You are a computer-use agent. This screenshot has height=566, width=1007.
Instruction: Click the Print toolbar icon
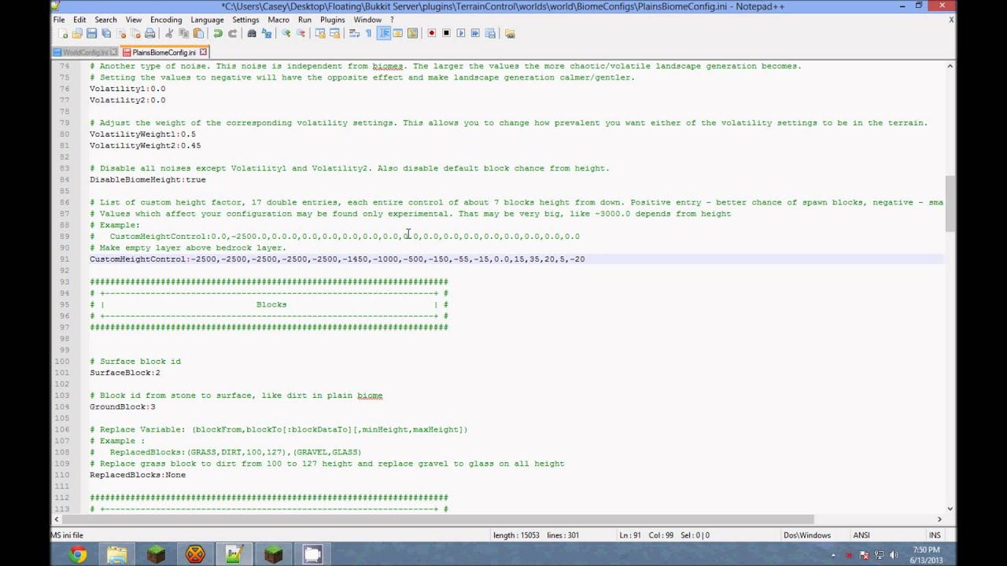pos(149,33)
